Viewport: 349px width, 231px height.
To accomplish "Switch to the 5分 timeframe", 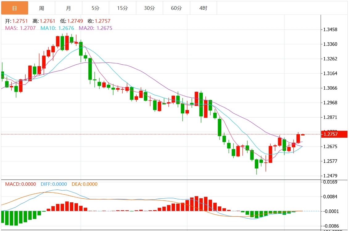I will (95, 8).
